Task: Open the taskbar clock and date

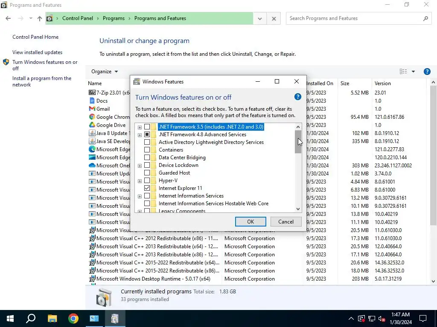Action: coord(400,318)
